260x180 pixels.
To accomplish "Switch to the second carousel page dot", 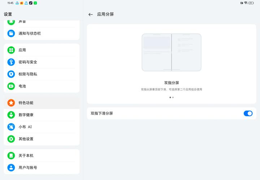I will click(x=173, y=97).
